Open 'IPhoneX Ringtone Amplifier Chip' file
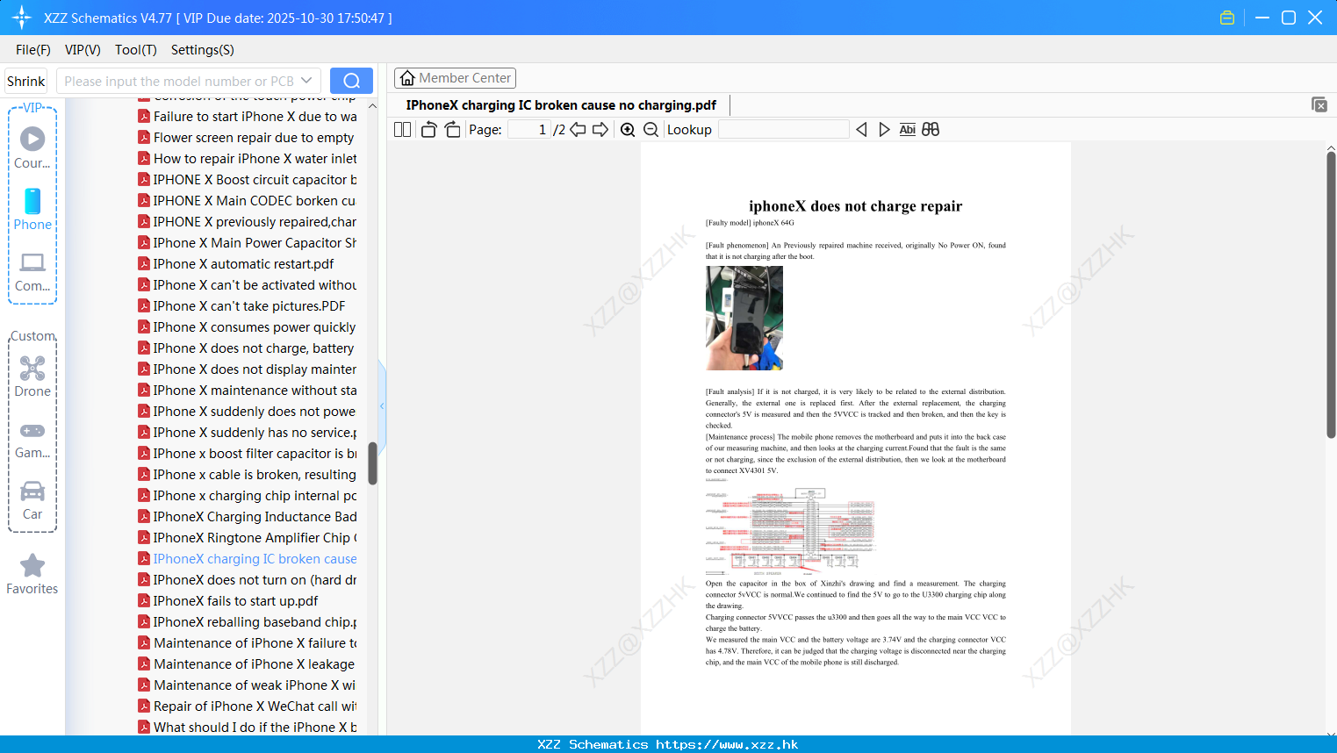This screenshot has height=753, width=1337. click(x=248, y=538)
